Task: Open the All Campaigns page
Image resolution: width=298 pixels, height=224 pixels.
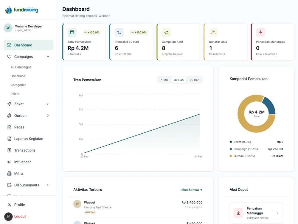Action: (x=21, y=67)
